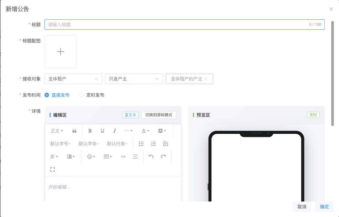The image size is (339, 217).
Task: Open the 全体租户 dropdown
Action: click(x=73, y=79)
